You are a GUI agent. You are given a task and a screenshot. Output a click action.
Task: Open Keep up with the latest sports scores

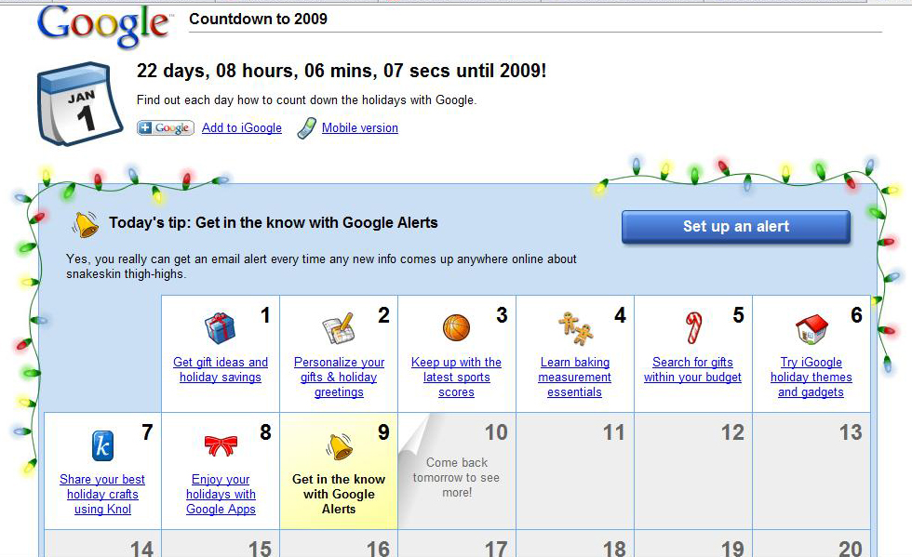tap(456, 377)
